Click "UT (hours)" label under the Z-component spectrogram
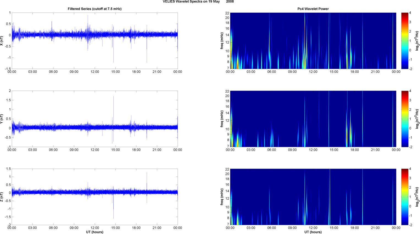Screen dimensions: 420x234 [313, 232]
